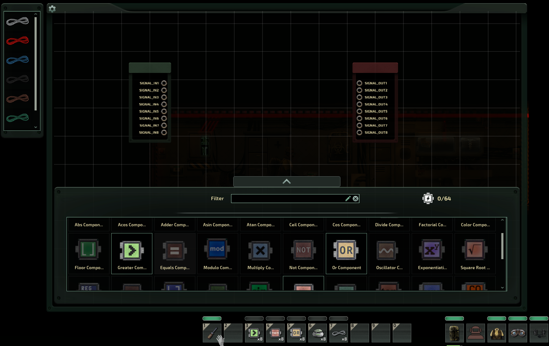Screen dimensions: 549x346
Task: Select the black wire coil
Action: click(18, 79)
